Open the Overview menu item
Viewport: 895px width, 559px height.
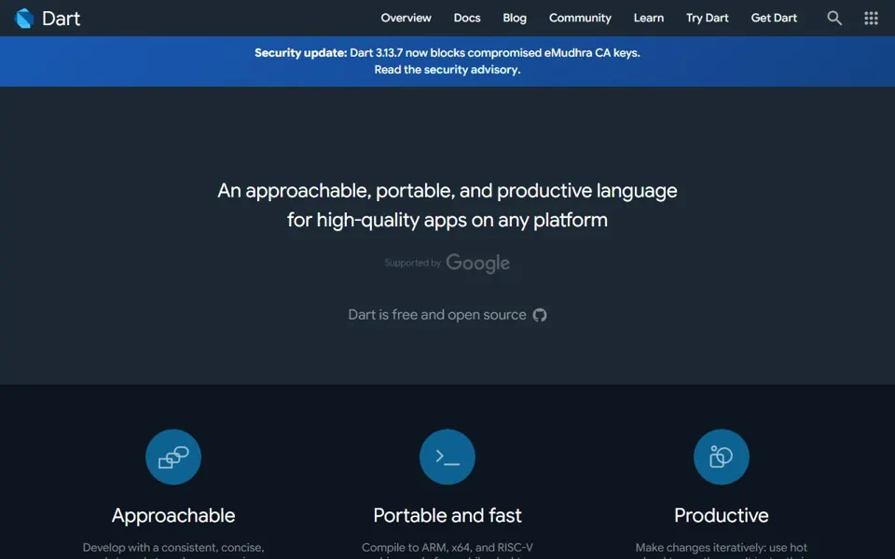(x=406, y=19)
